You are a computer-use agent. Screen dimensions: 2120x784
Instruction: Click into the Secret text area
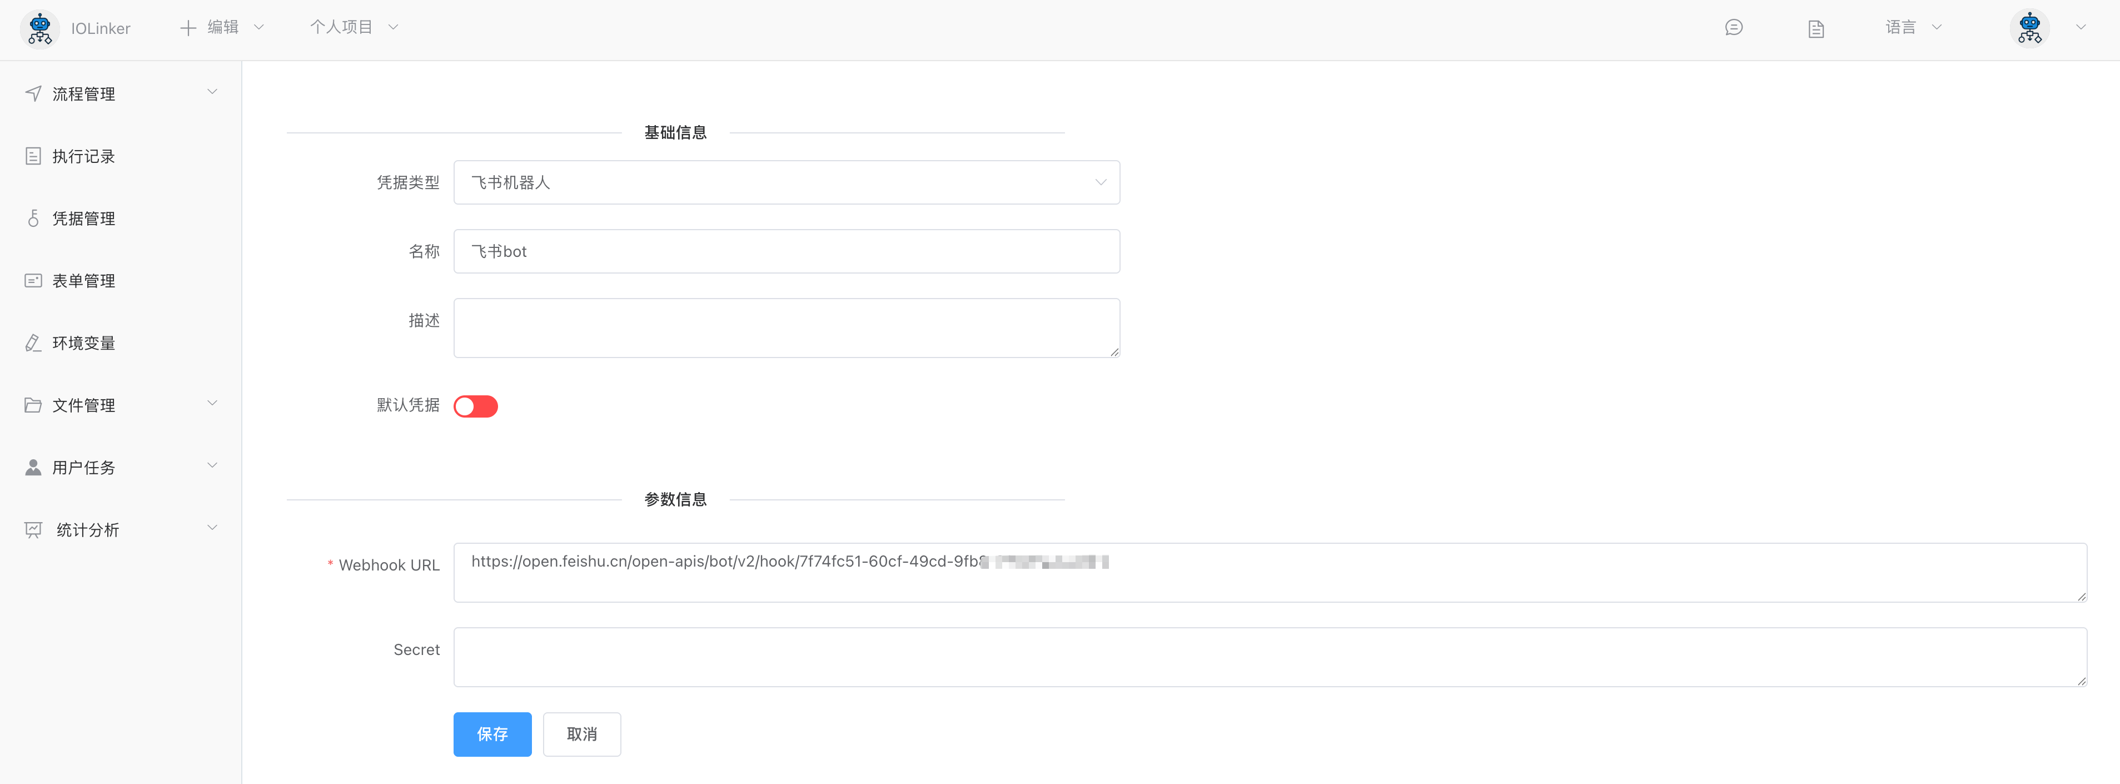[1269, 657]
